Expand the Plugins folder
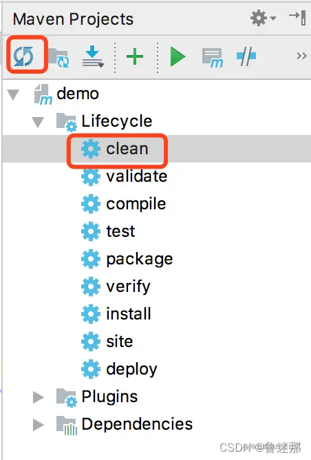This screenshot has height=460, width=311. [x=39, y=397]
